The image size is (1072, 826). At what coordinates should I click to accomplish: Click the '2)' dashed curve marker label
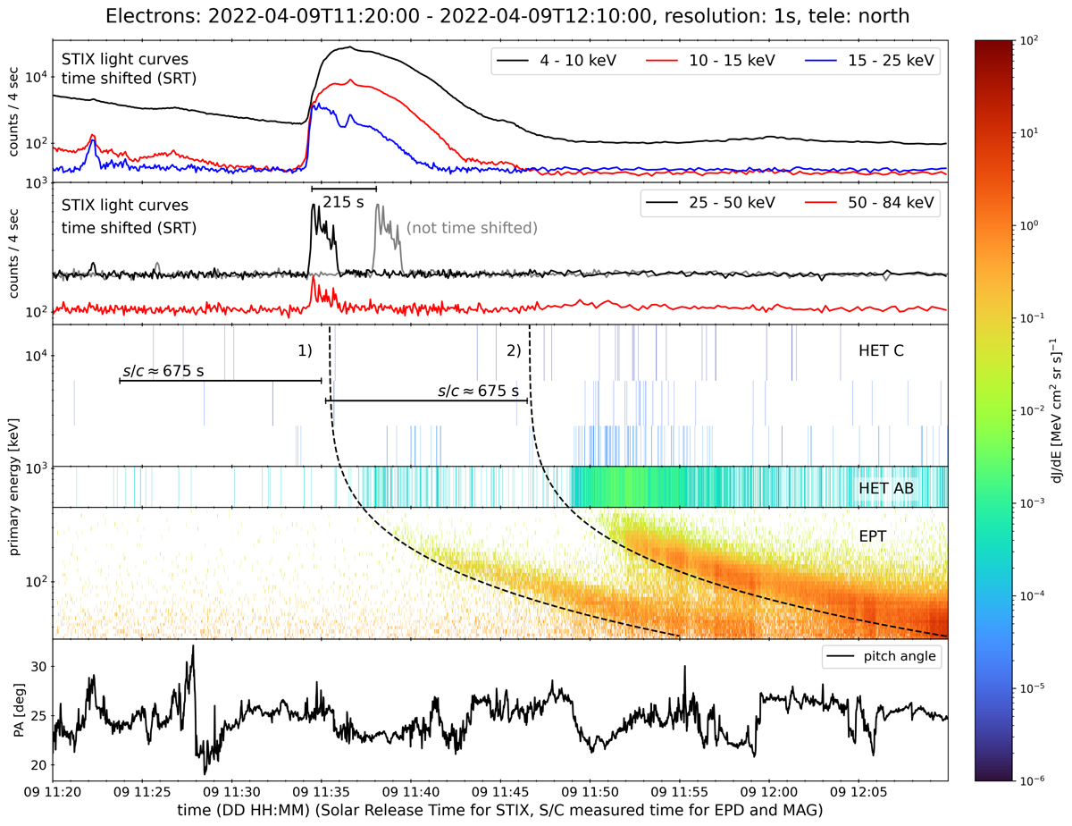pos(514,351)
